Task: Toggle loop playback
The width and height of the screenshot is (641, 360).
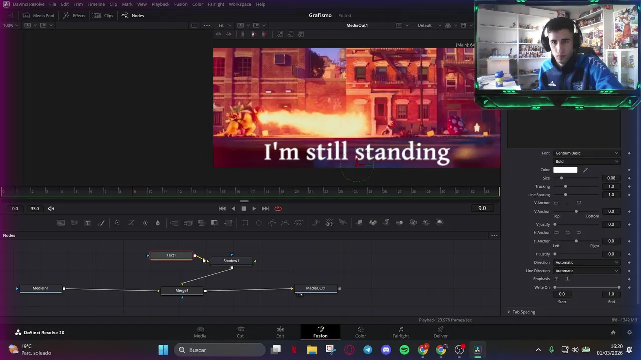Action: [278, 209]
